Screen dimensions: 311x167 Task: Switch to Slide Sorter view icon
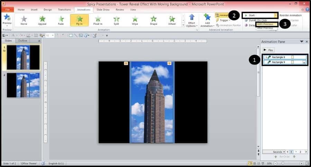255,164
